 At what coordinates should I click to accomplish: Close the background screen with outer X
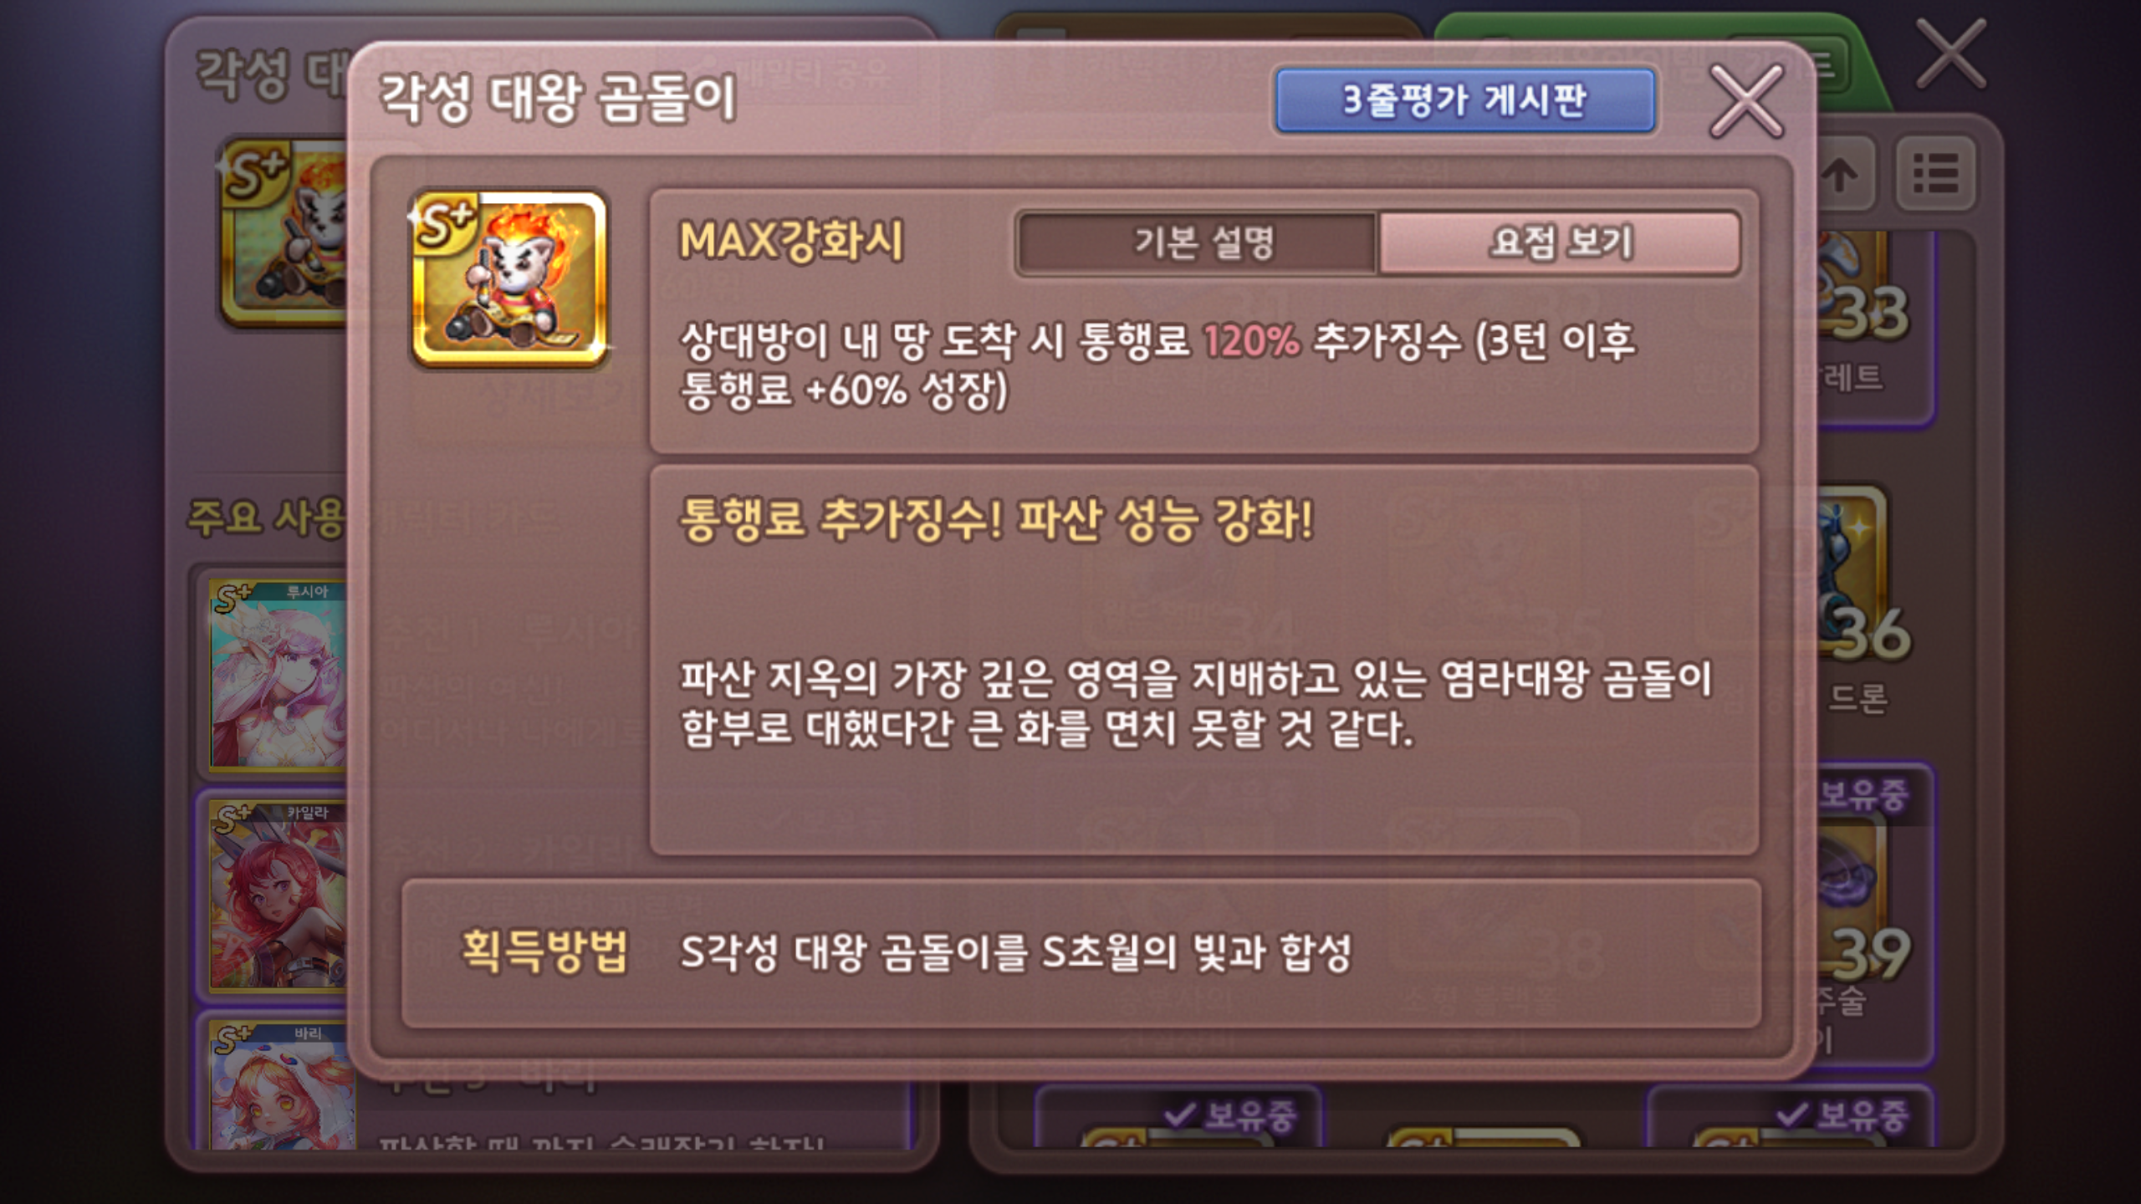pos(1949,54)
